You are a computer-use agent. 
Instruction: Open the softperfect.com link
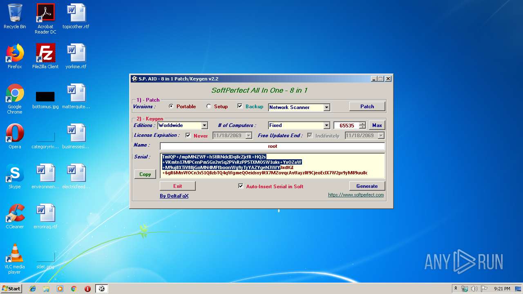click(356, 195)
